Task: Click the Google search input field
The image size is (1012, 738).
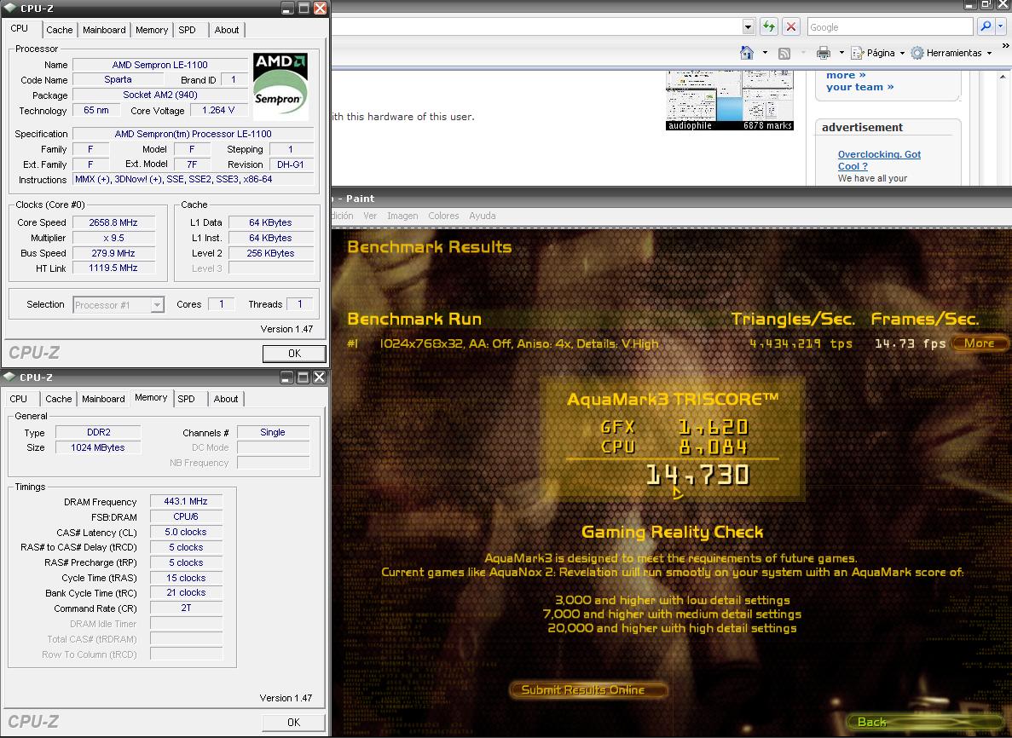Action: click(x=890, y=27)
